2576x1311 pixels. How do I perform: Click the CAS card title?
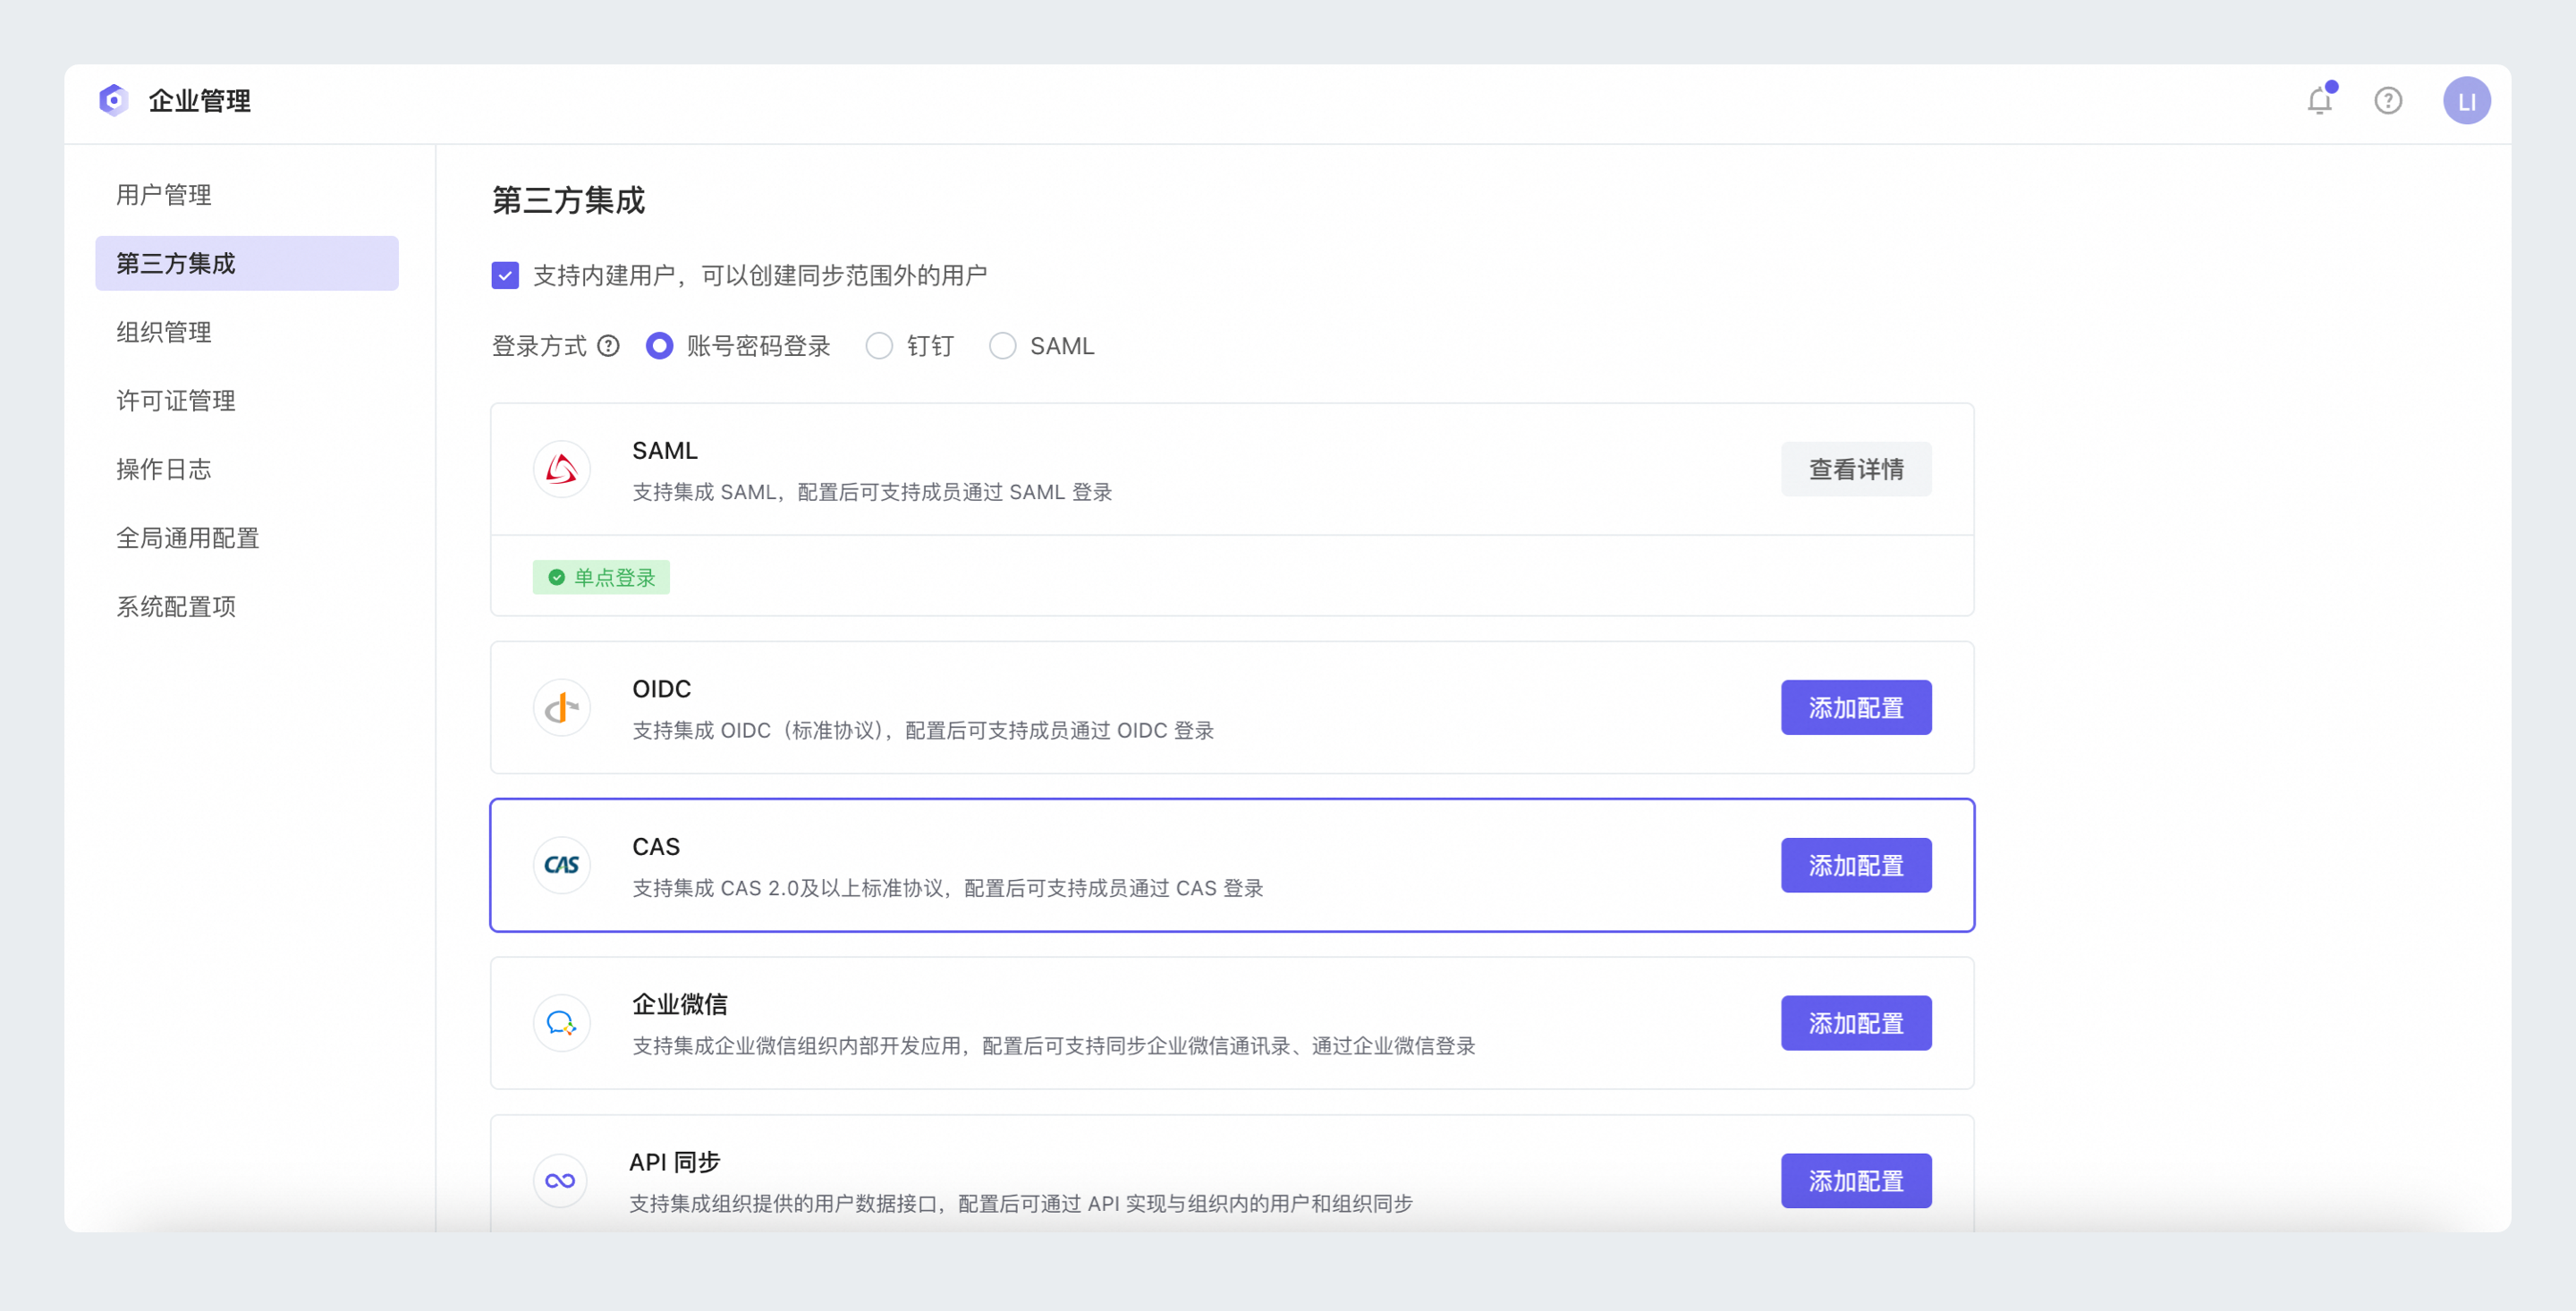click(x=656, y=847)
